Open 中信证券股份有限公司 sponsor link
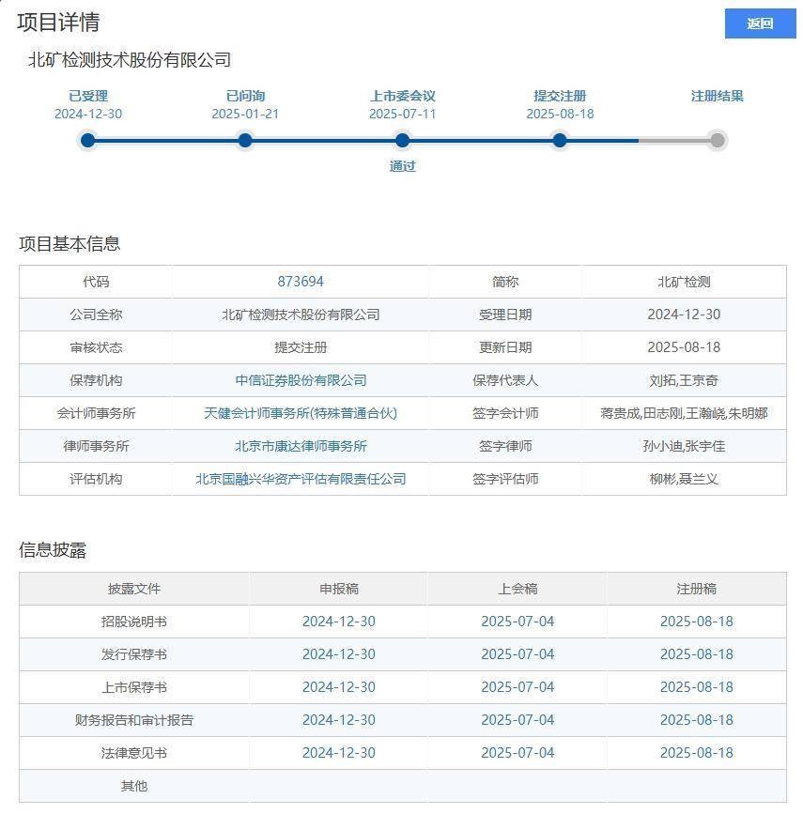This screenshot has height=814, width=803. tap(301, 380)
